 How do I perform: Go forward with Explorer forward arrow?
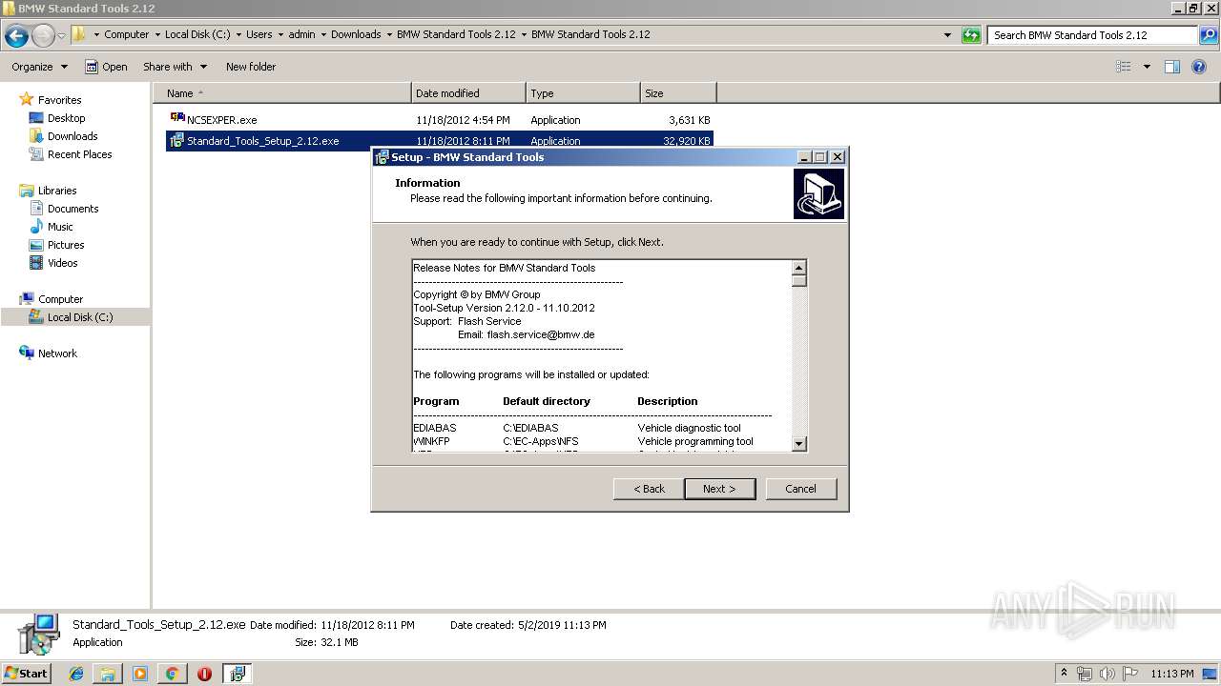pos(43,36)
